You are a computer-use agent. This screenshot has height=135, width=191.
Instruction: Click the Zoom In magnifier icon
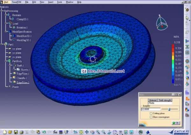click(x=98, y=132)
